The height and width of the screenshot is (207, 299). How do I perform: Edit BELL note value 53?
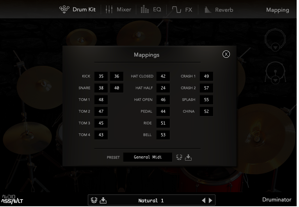click(163, 135)
